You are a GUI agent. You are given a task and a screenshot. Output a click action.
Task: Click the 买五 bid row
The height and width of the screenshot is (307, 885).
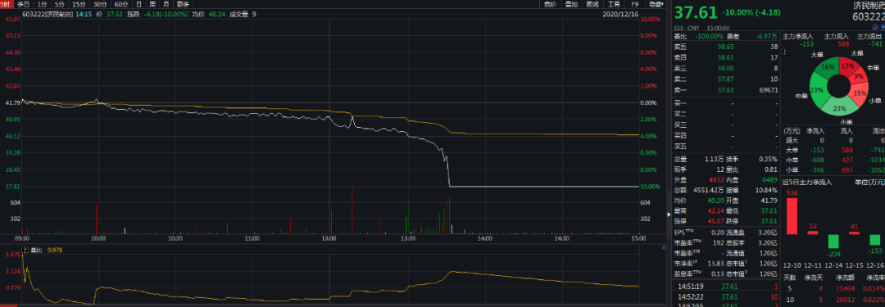coord(726,147)
